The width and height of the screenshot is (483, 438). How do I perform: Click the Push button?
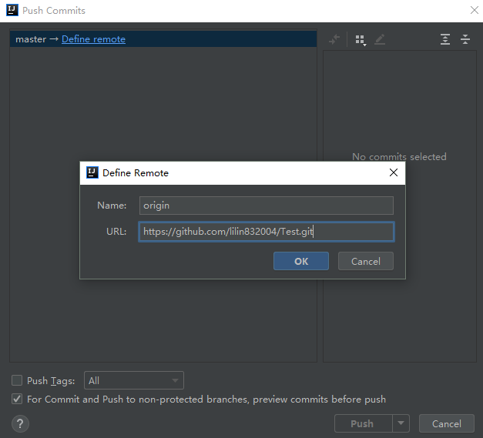(364, 423)
